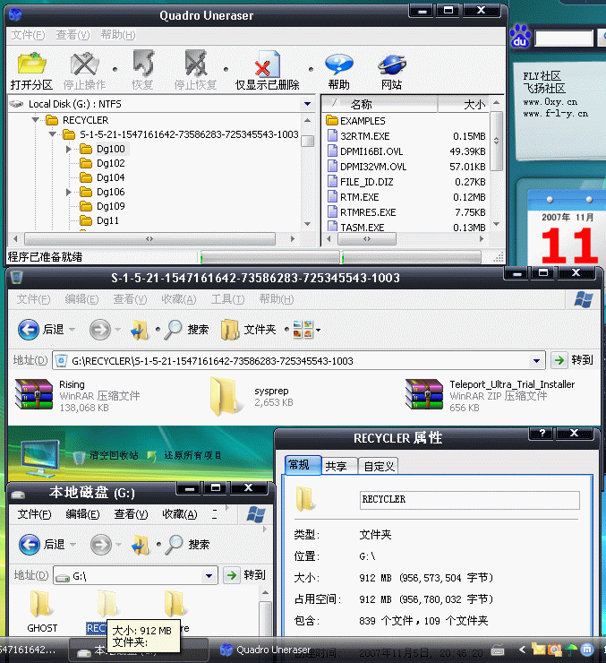Click the RECYCLER name field in properties
The height and width of the screenshot is (663, 606).
point(470,500)
